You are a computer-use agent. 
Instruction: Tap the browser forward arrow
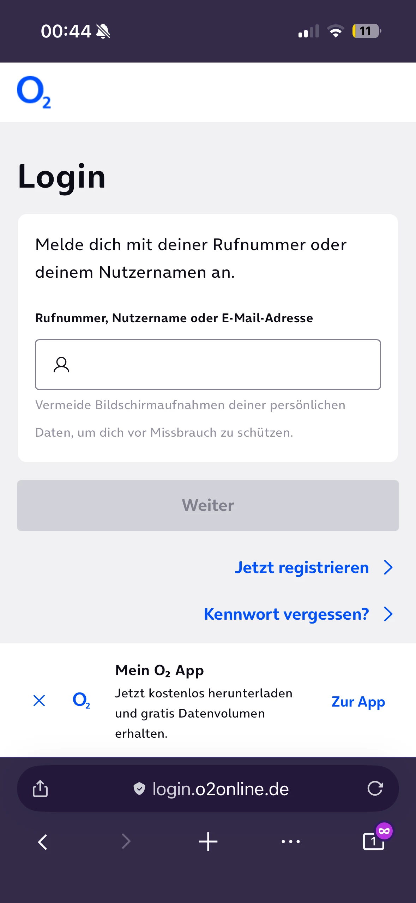click(126, 842)
